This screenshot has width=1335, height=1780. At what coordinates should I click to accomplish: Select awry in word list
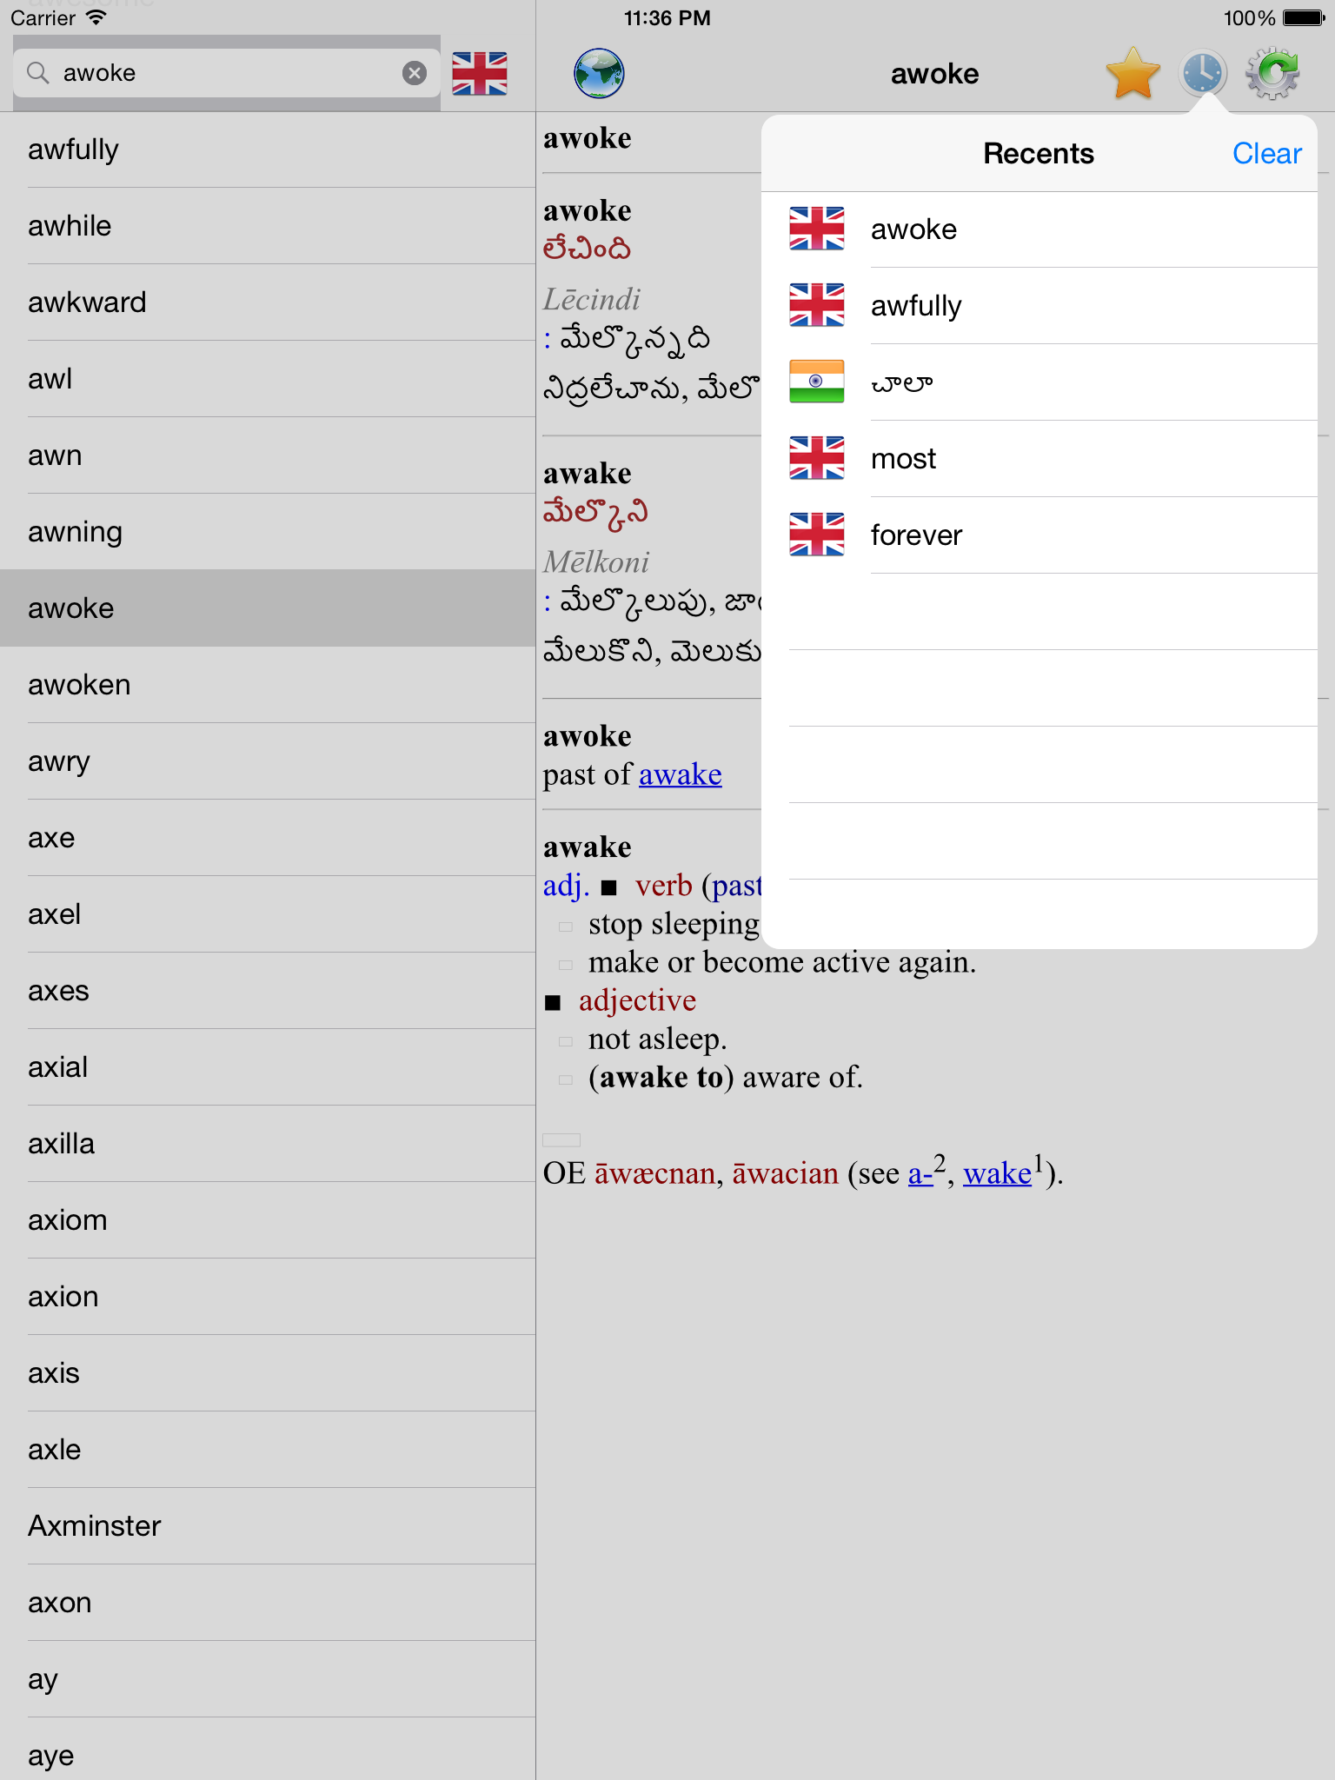click(268, 761)
